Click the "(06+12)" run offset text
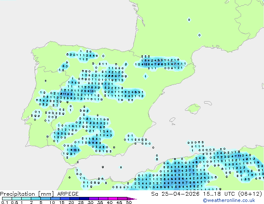 click(250, 194)
